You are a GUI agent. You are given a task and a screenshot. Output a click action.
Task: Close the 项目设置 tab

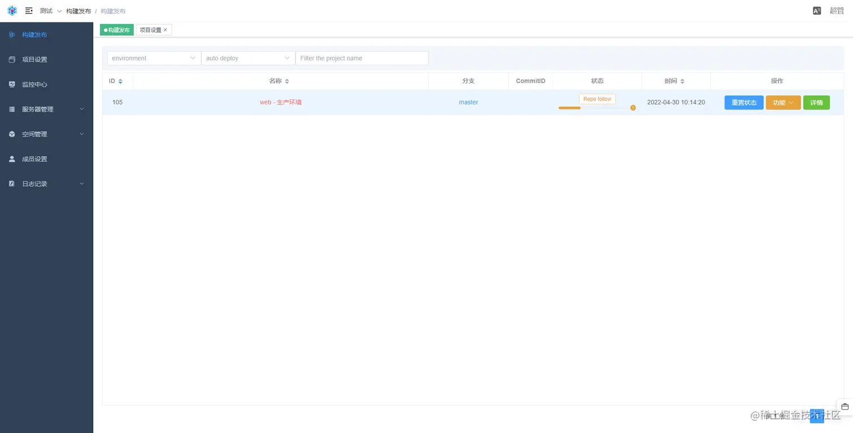(x=165, y=29)
